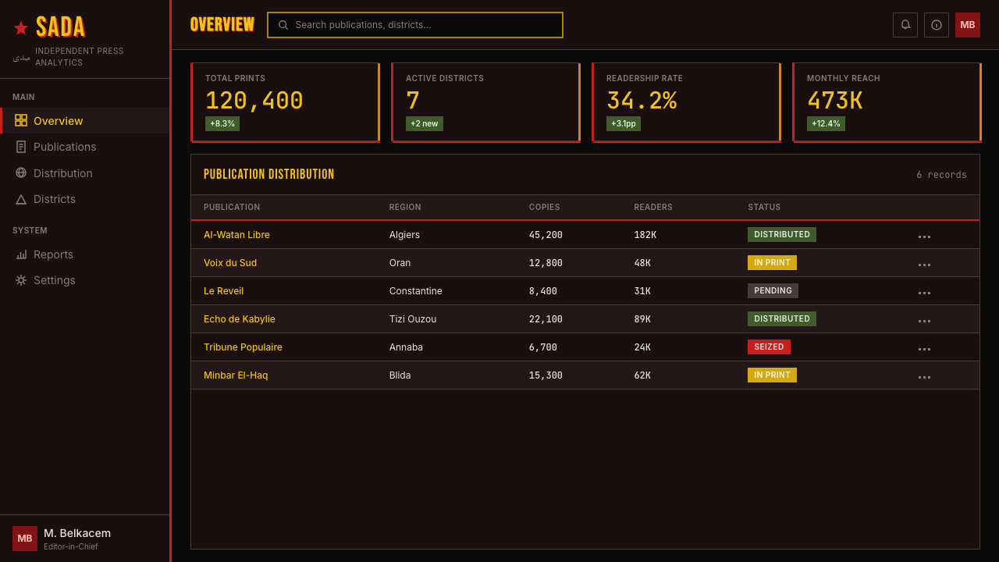Click DISTRIBUTED status for Al-Watan Libre
This screenshot has width=999, height=562.
[x=782, y=235]
